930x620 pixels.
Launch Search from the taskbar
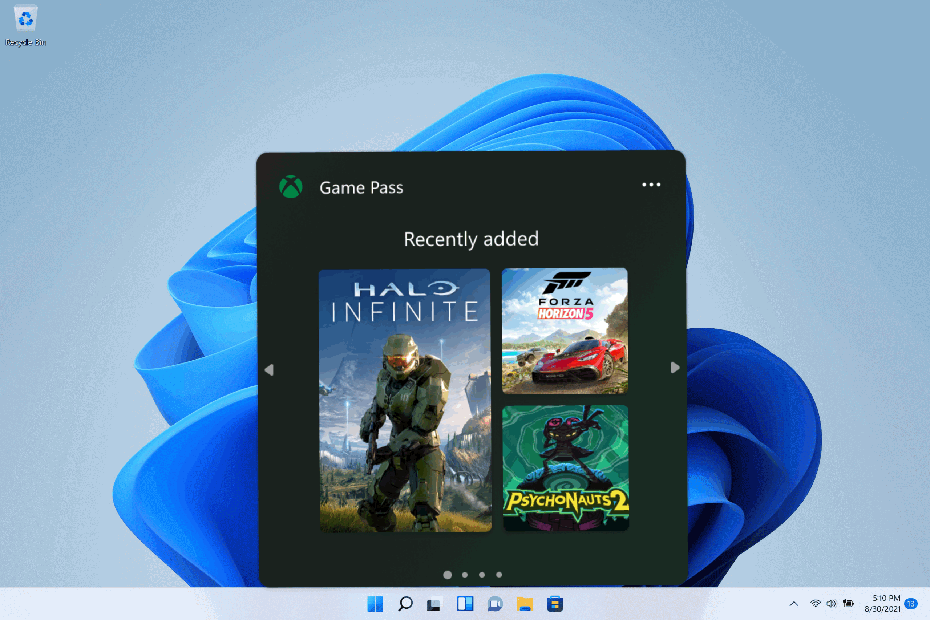[x=405, y=604]
